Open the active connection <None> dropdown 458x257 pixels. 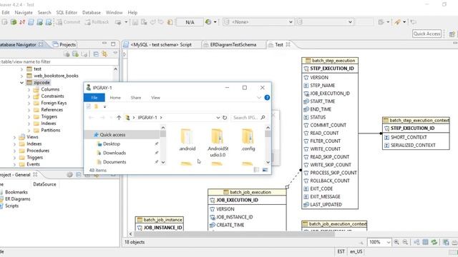coord(258,22)
